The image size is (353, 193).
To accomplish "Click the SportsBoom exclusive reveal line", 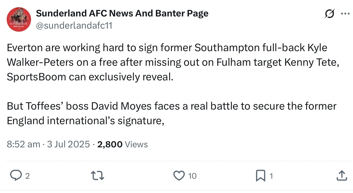I will coord(90,77).
